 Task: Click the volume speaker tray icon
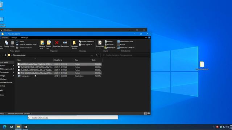click(x=227, y=127)
